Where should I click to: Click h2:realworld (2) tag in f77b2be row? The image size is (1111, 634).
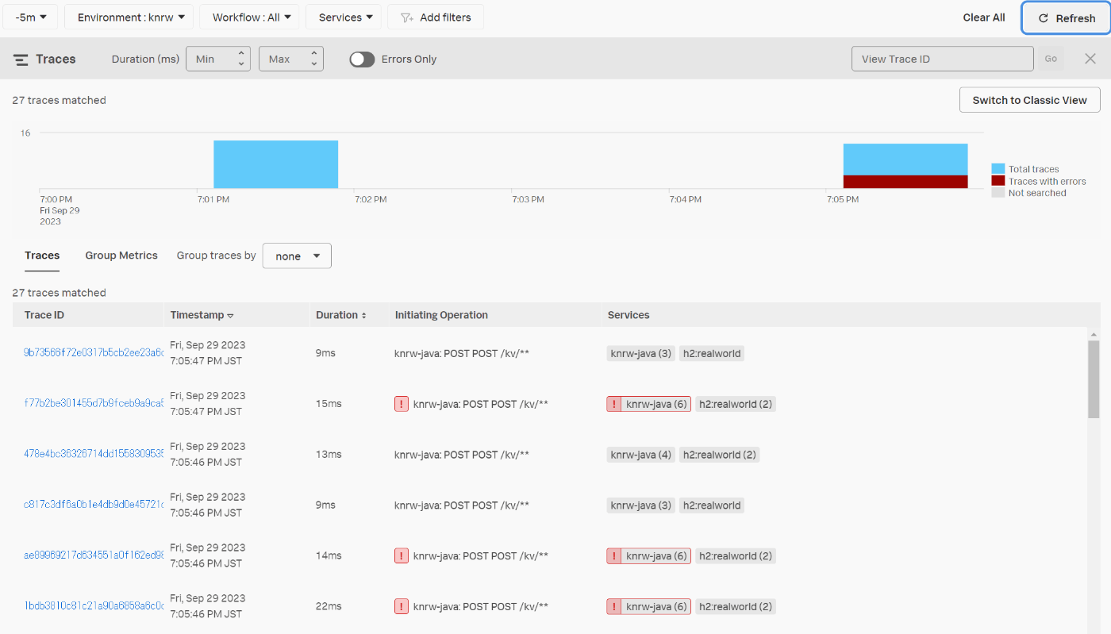pos(736,404)
